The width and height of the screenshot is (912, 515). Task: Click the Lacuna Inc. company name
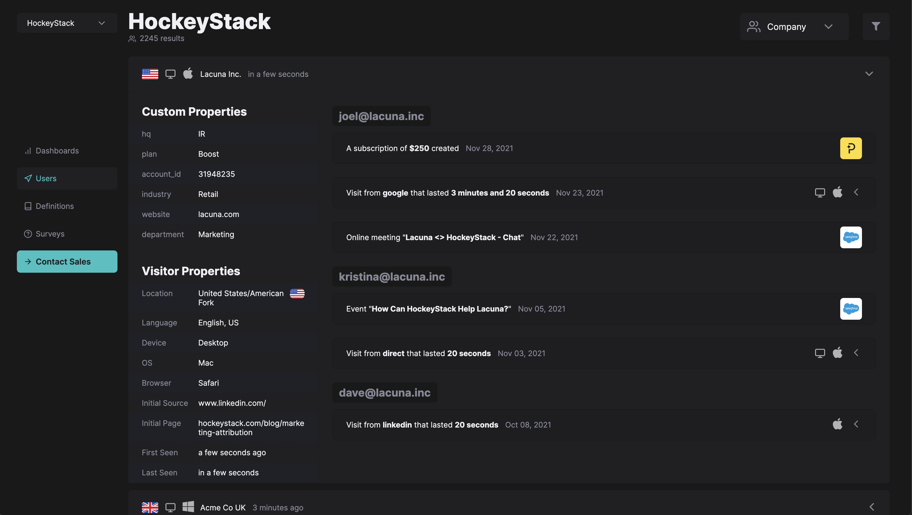(x=220, y=74)
